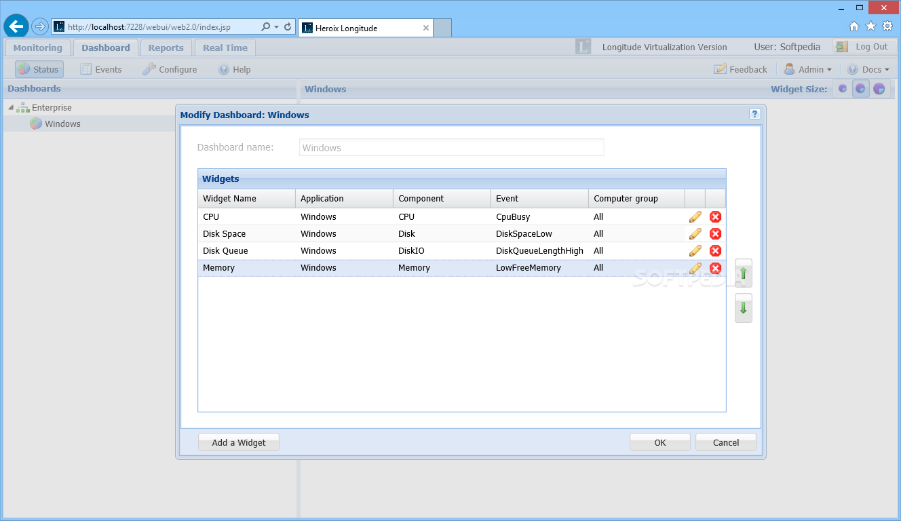
Task: Edit the Disk Space widget pencil icon
Action: pos(695,234)
